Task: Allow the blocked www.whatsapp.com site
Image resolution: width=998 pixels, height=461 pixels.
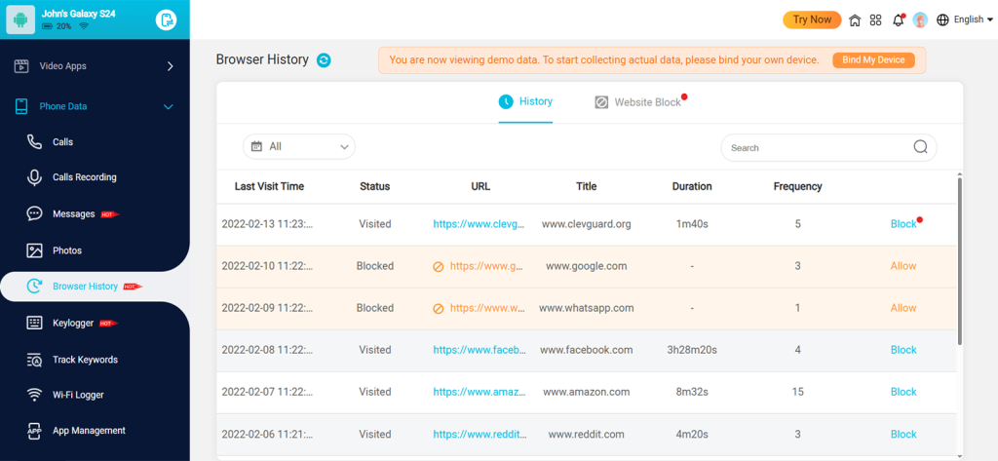Action: (903, 308)
